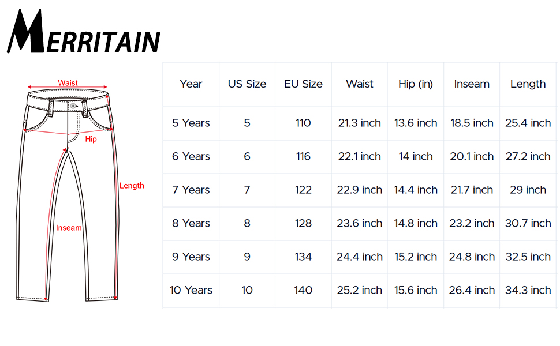Select the 22.9 inch waist cell
Screen dimensions: 560x346
coord(359,190)
